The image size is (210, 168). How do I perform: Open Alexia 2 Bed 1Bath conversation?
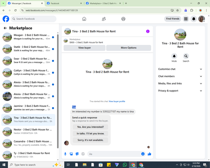click(28, 96)
